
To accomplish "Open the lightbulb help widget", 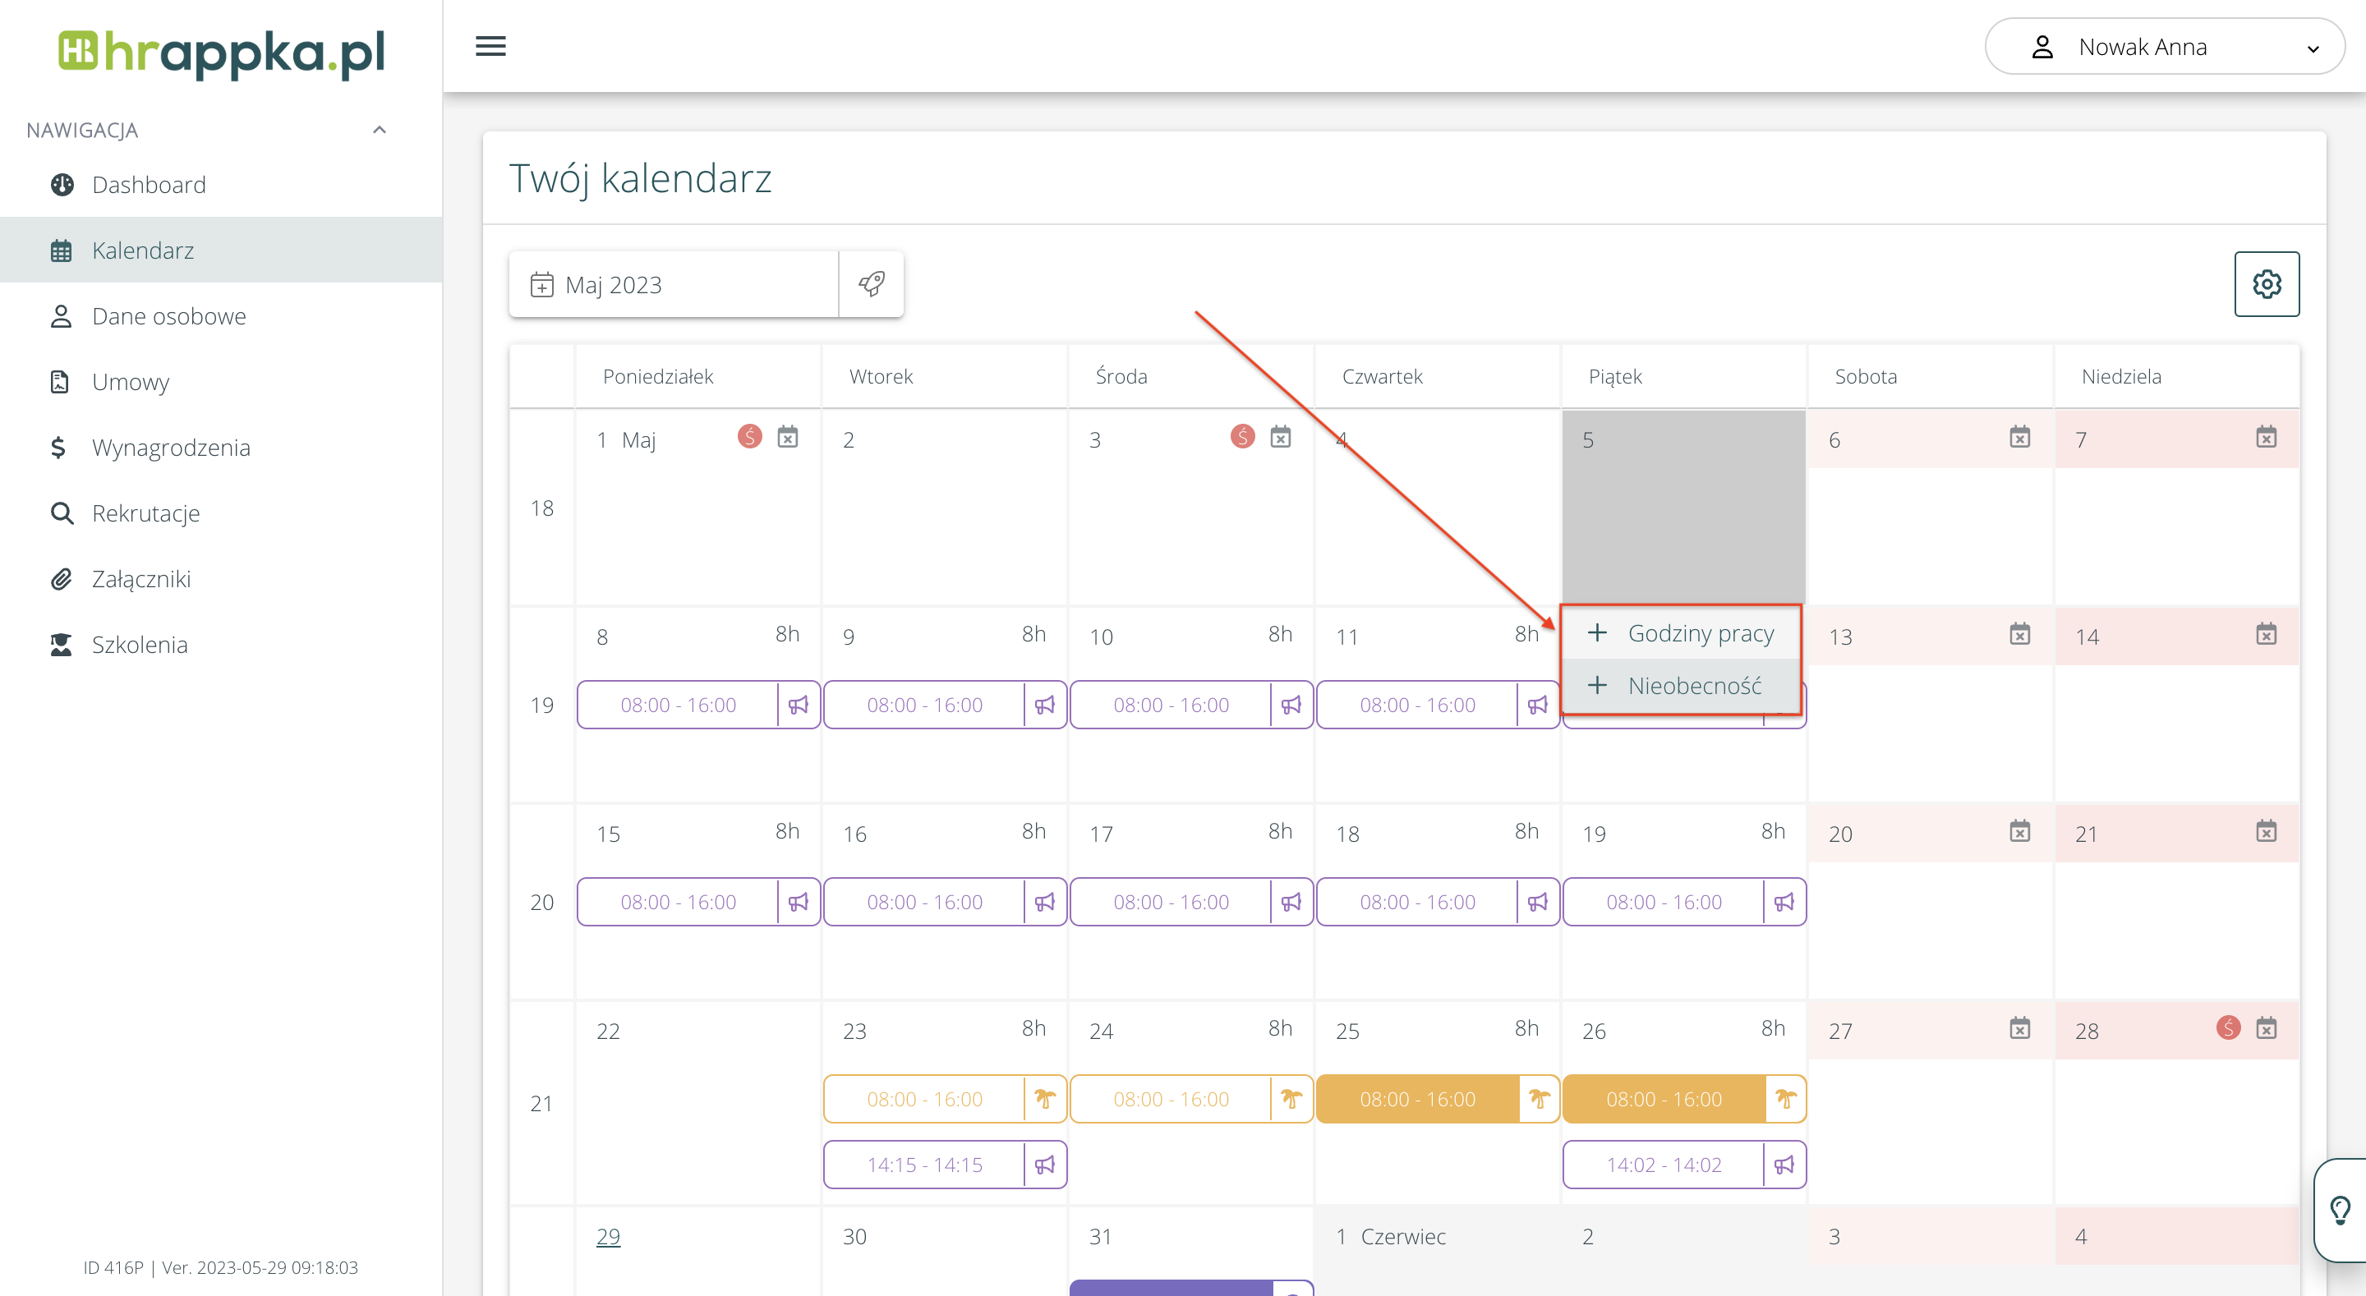I will pos(2340,1210).
